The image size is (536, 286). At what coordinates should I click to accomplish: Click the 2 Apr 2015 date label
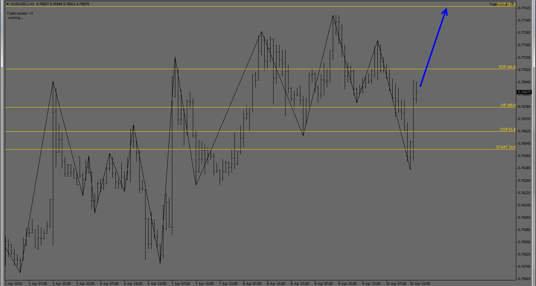pos(13,283)
